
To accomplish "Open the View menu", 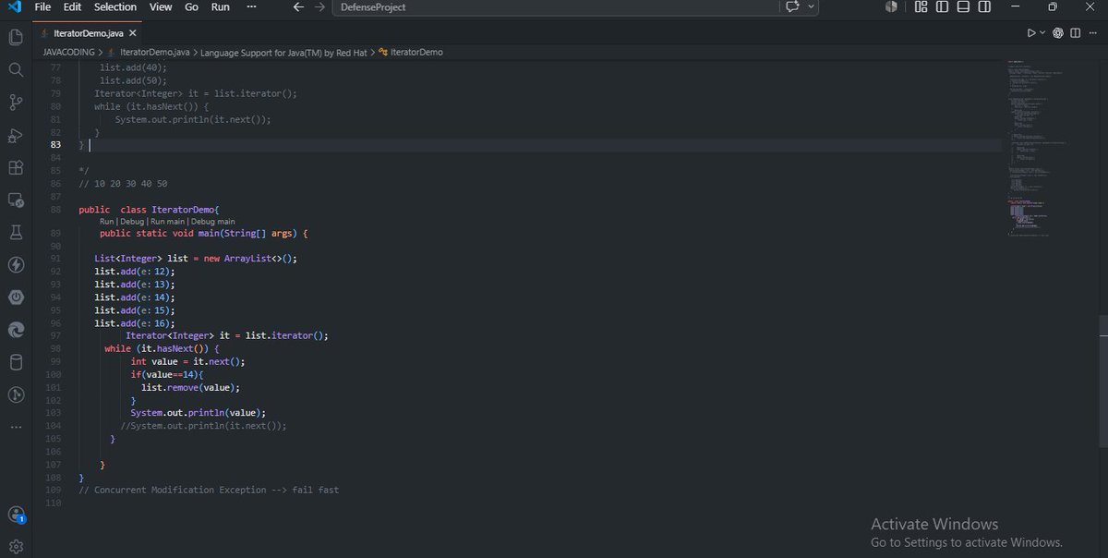I will point(161,6).
